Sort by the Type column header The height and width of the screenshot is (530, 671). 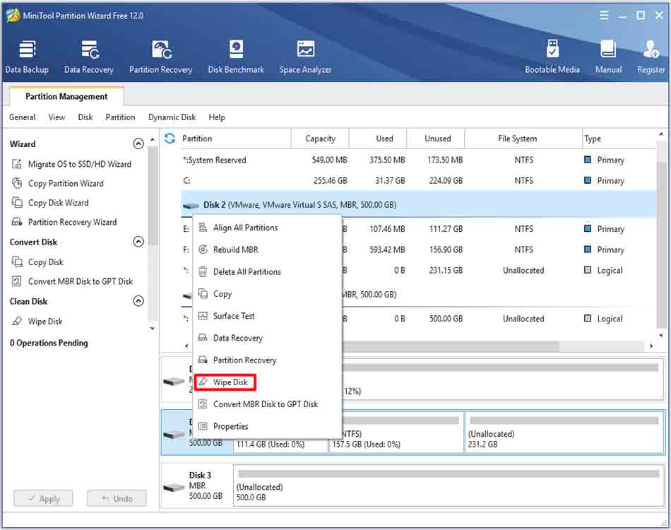(619, 139)
